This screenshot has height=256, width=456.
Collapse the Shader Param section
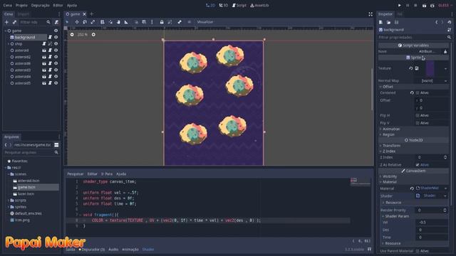[x=397, y=216]
